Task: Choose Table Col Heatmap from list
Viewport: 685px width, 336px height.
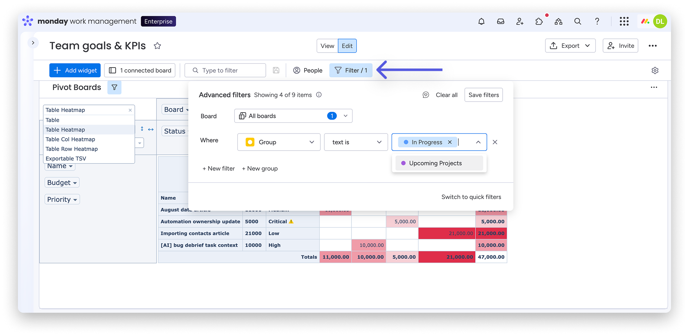Action: [70, 139]
